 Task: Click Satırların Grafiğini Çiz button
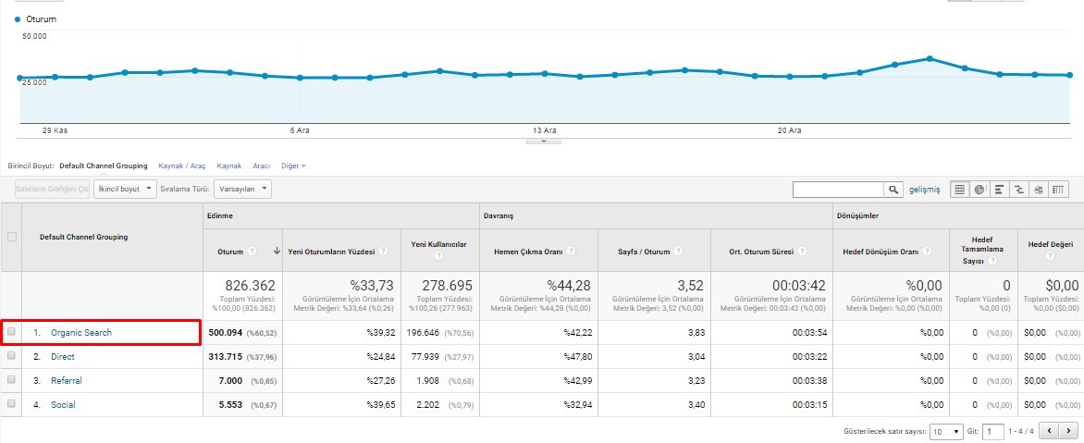coord(53,189)
